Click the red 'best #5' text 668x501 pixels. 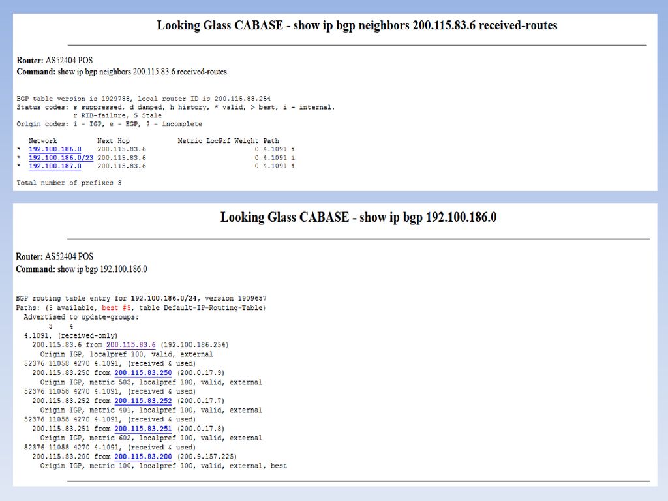116,308
